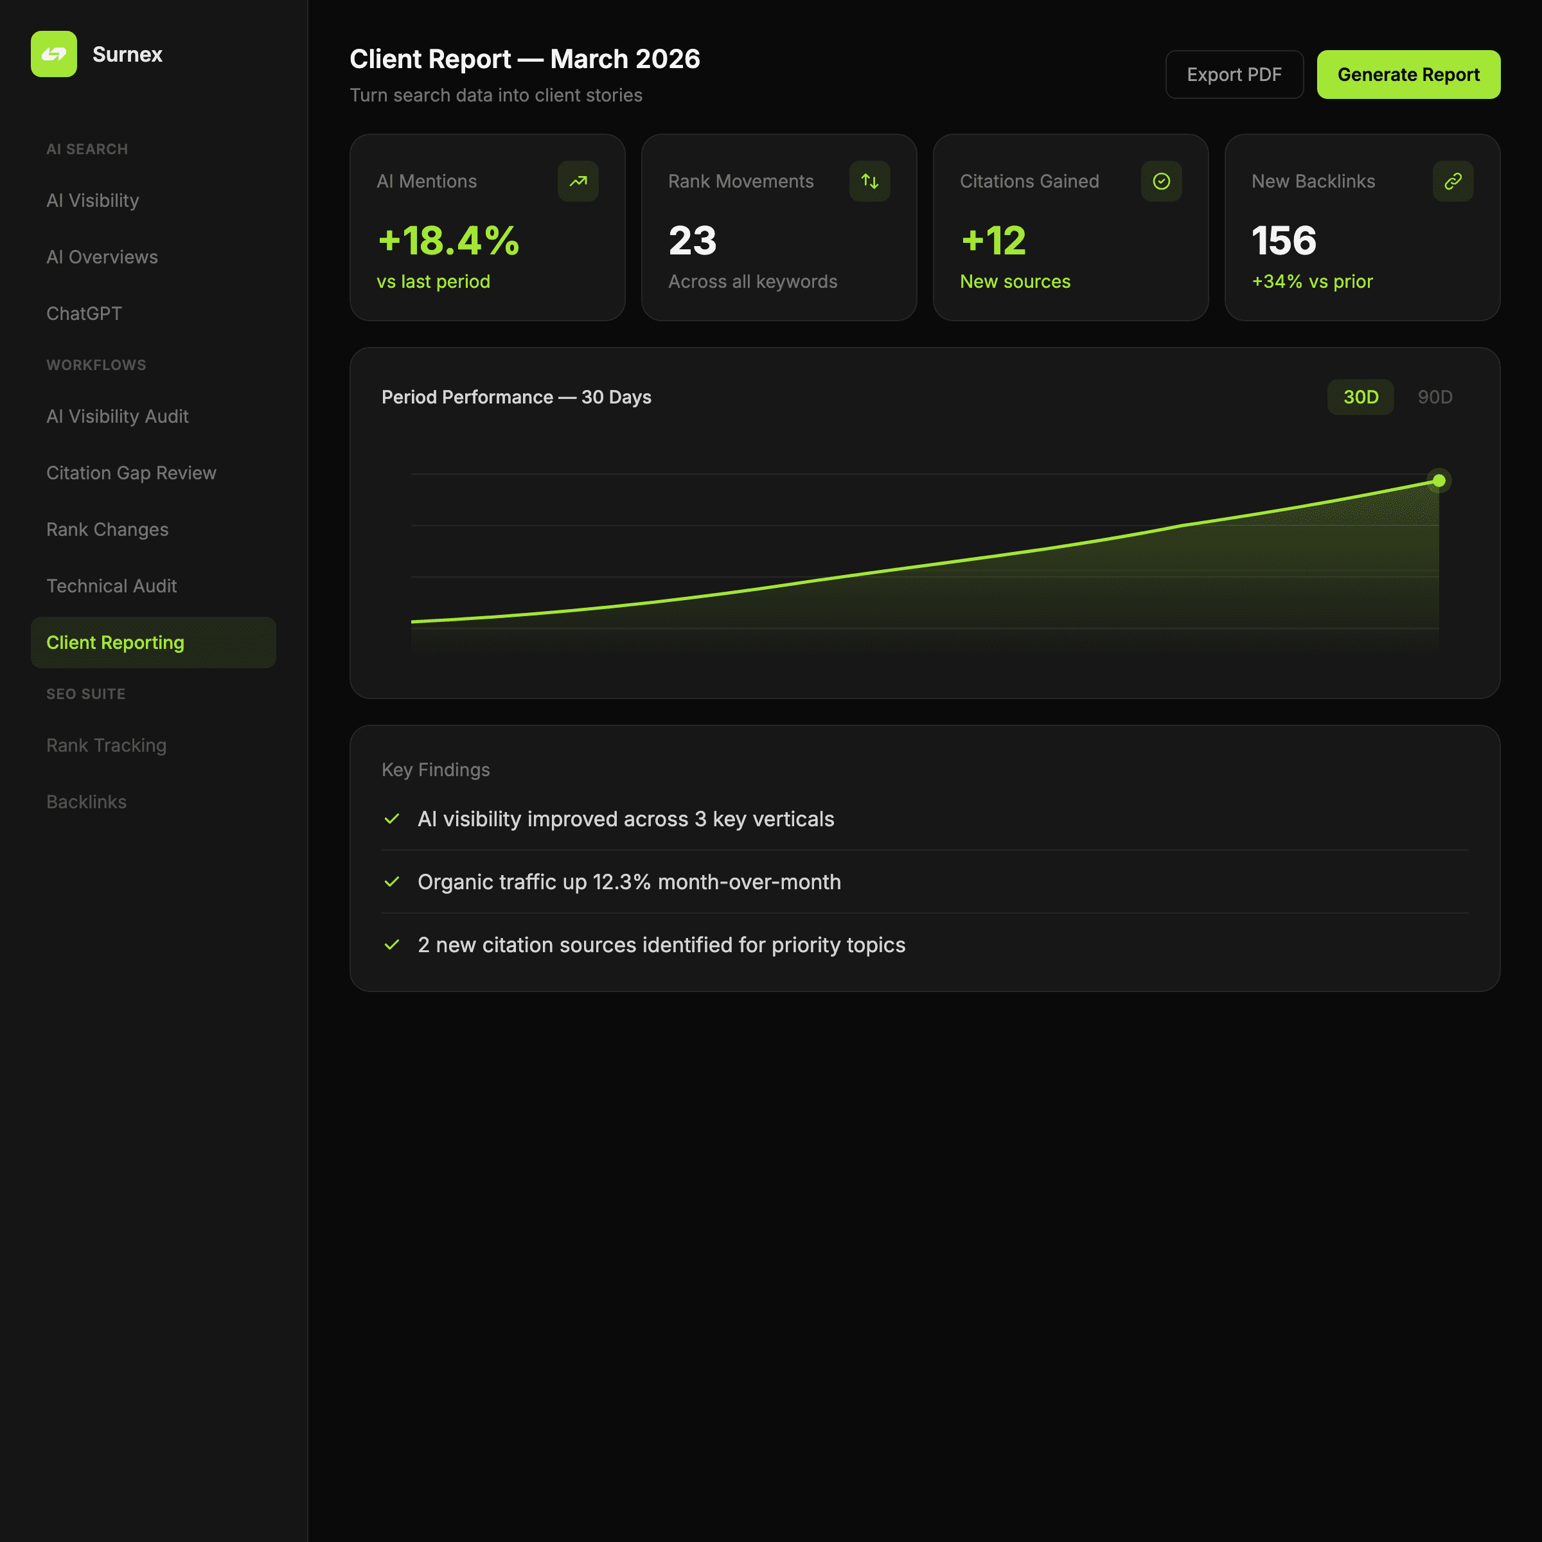This screenshot has height=1542, width=1542.
Task: Open Citation Gap Review workflow
Action: pyautogui.click(x=131, y=474)
